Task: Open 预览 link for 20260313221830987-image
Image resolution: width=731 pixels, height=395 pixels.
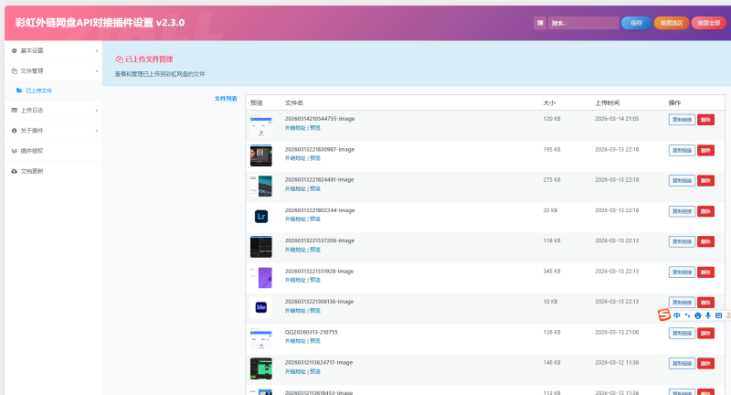Action: [x=315, y=158]
